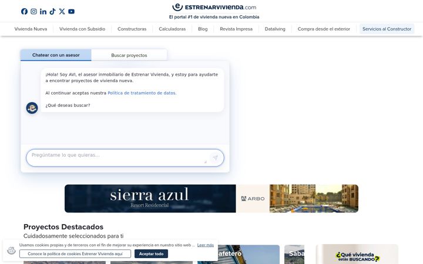423x264 pixels.
Task: Open Compra desde el exterior
Action: pyautogui.click(x=324, y=29)
